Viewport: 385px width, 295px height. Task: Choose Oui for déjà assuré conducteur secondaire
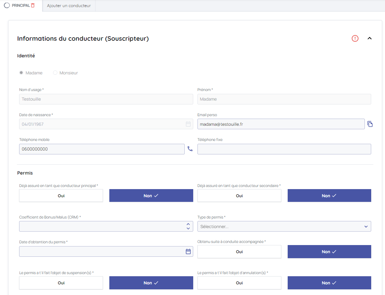[239, 195]
